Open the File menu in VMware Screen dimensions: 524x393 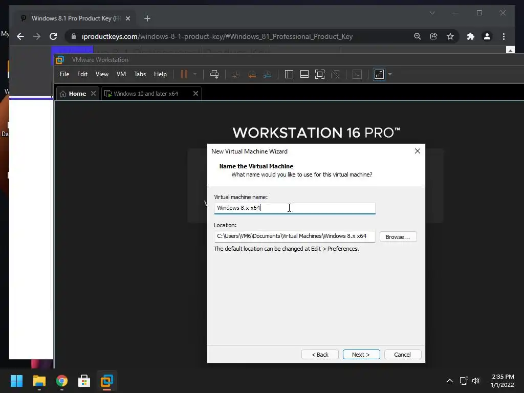tap(64, 74)
